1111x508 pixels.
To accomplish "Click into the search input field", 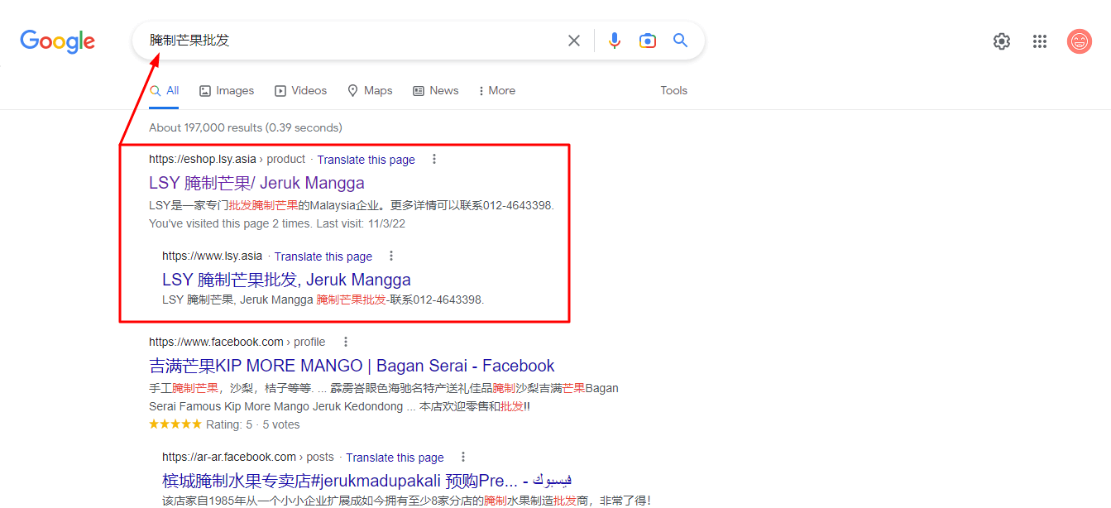I will 352,41.
